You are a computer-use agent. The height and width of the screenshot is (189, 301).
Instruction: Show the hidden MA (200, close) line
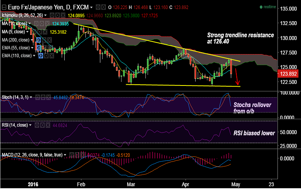(38, 40)
